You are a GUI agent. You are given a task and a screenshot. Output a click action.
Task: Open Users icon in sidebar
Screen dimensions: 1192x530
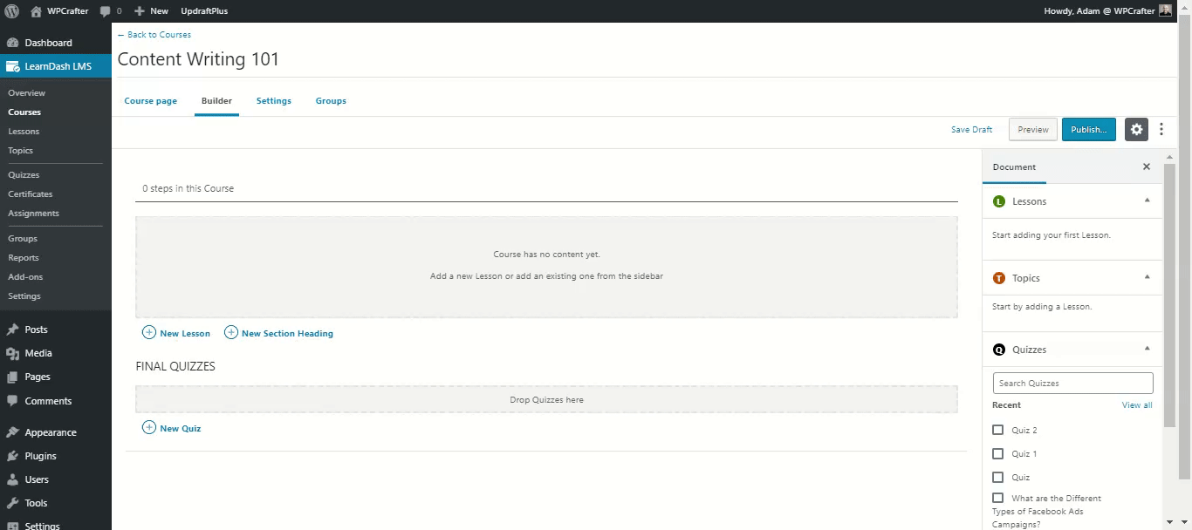pos(12,479)
